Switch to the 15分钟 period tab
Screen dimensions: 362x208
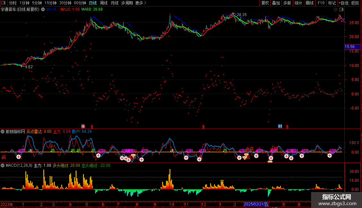pos(51,3)
